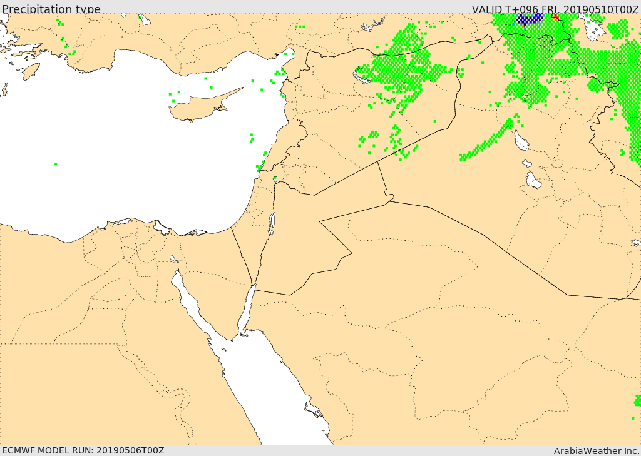Image resolution: width=641 pixels, height=456 pixels.
Task: Click the island of Cyprus on the map
Action: pyautogui.click(x=200, y=107)
